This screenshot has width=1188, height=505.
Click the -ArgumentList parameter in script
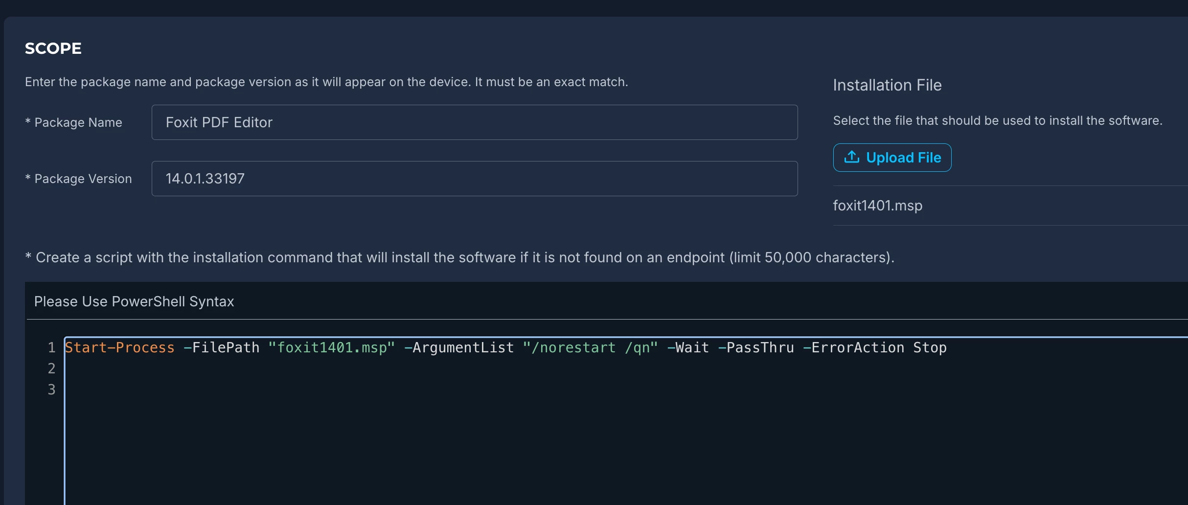pyautogui.click(x=459, y=347)
